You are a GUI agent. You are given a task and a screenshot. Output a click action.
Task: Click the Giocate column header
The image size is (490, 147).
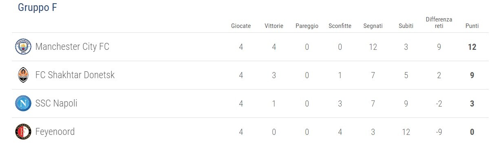(241, 26)
